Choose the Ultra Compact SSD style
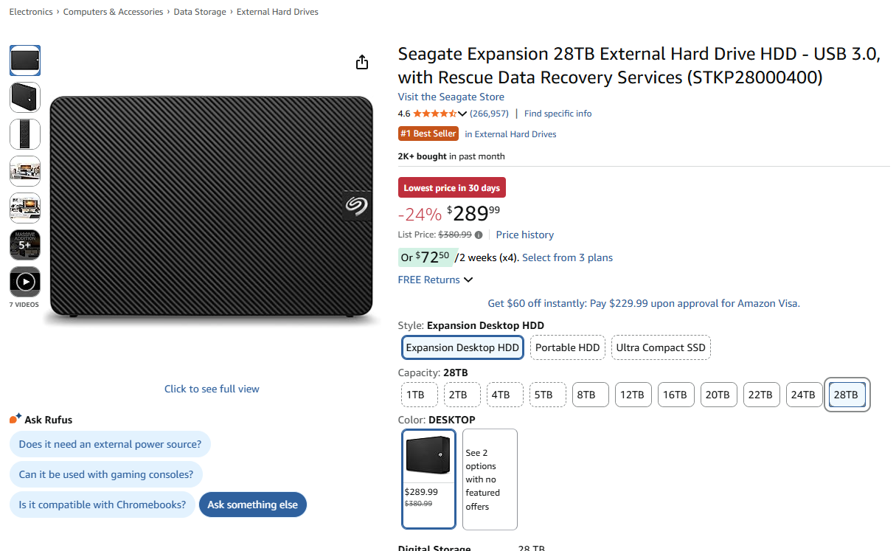Image resolution: width=896 pixels, height=551 pixels. [661, 347]
